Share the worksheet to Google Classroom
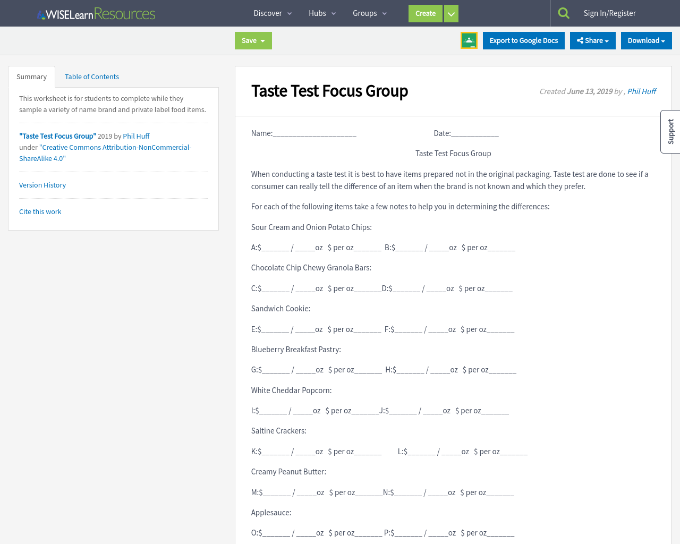 tap(469, 40)
